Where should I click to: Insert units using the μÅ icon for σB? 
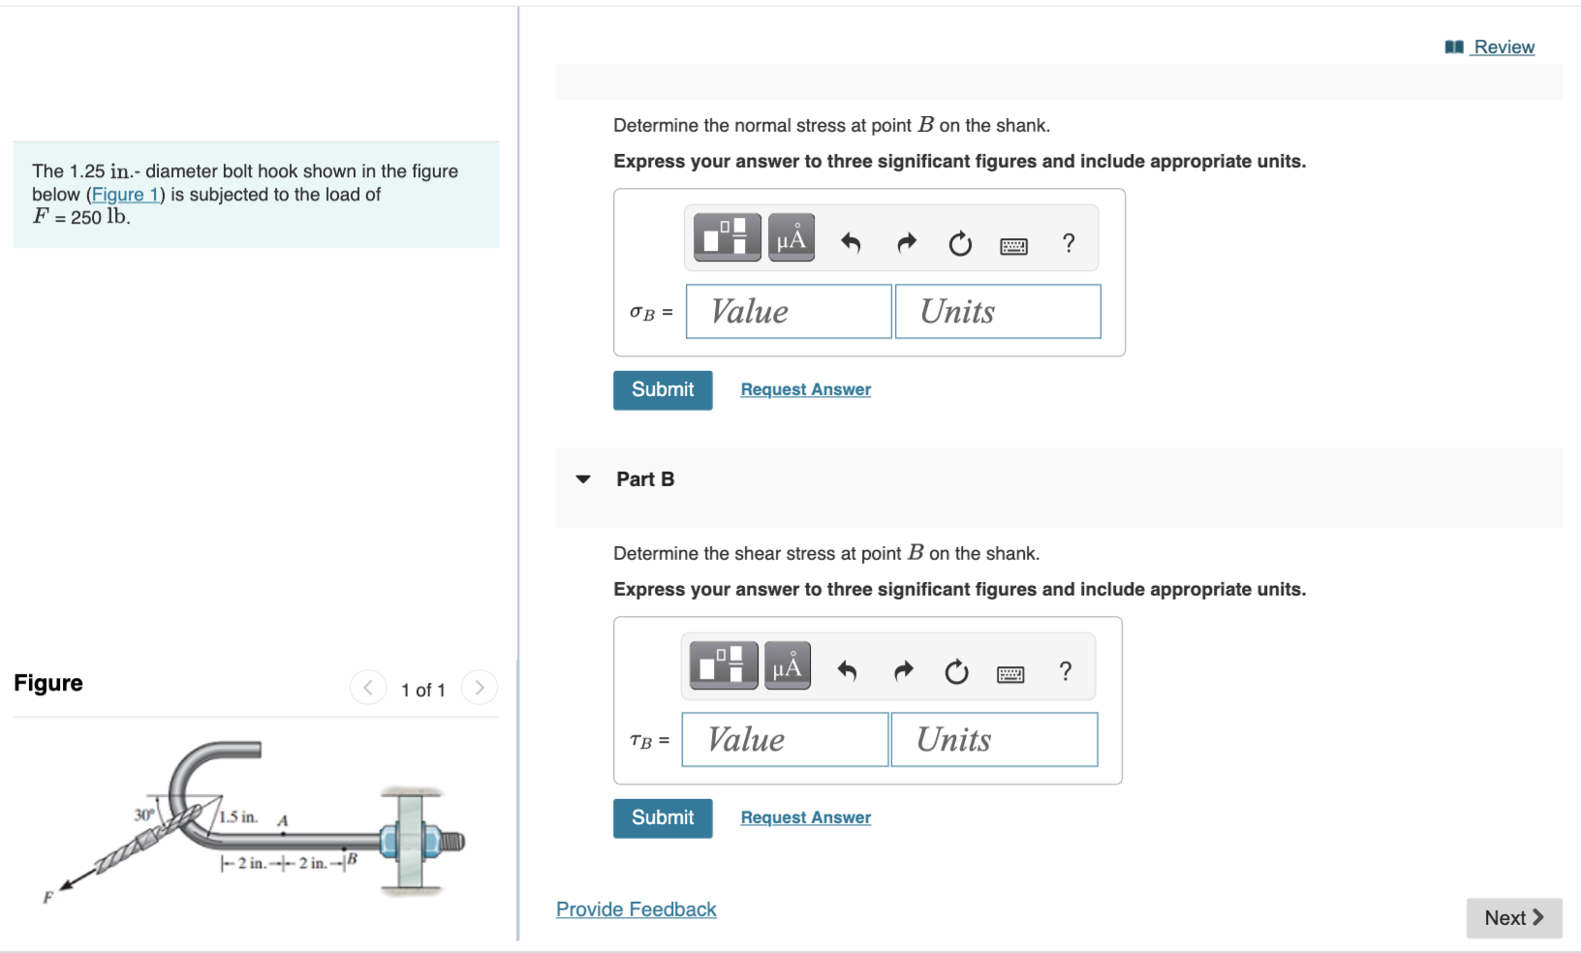[x=789, y=236]
